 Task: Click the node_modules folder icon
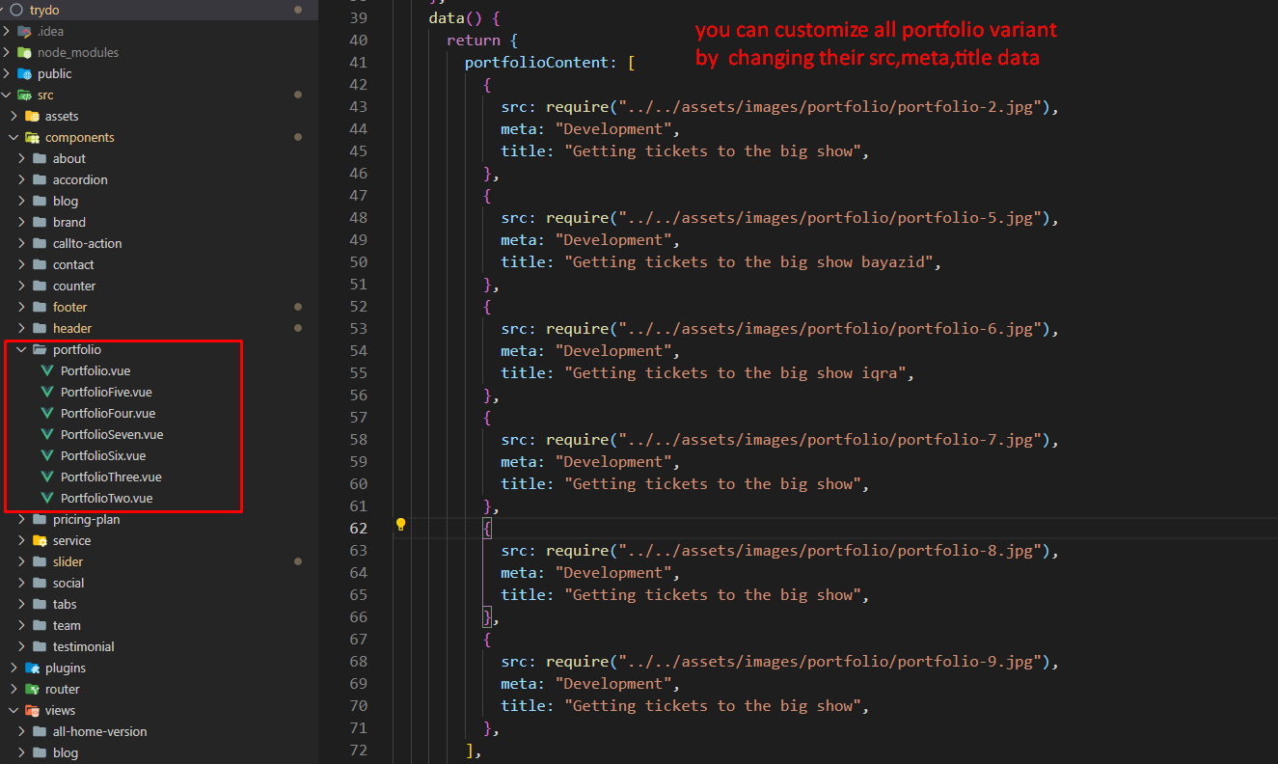point(24,52)
